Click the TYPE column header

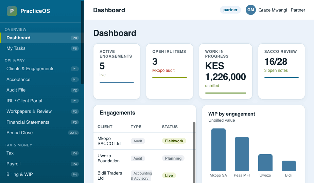coord(136,127)
